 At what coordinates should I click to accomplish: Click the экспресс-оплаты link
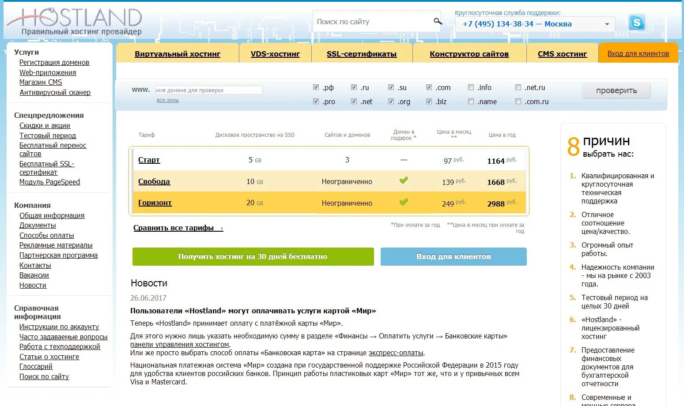(x=396, y=353)
